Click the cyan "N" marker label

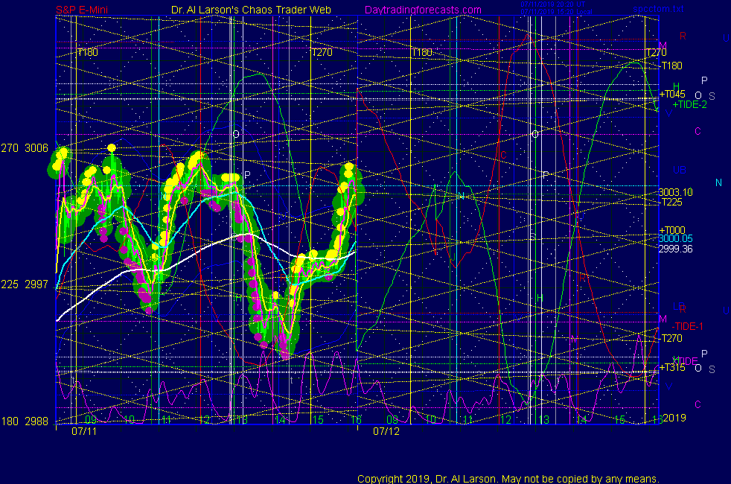[x=718, y=182]
